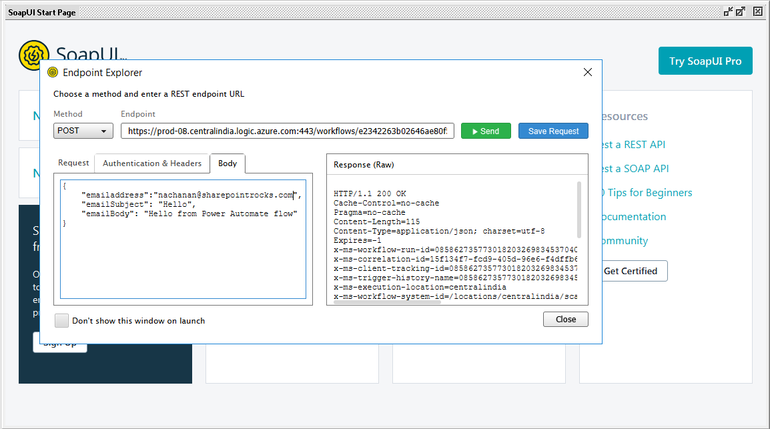Open the Method dropdown showing POST
Viewport: 770px width, 429px height.
tap(83, 131)
